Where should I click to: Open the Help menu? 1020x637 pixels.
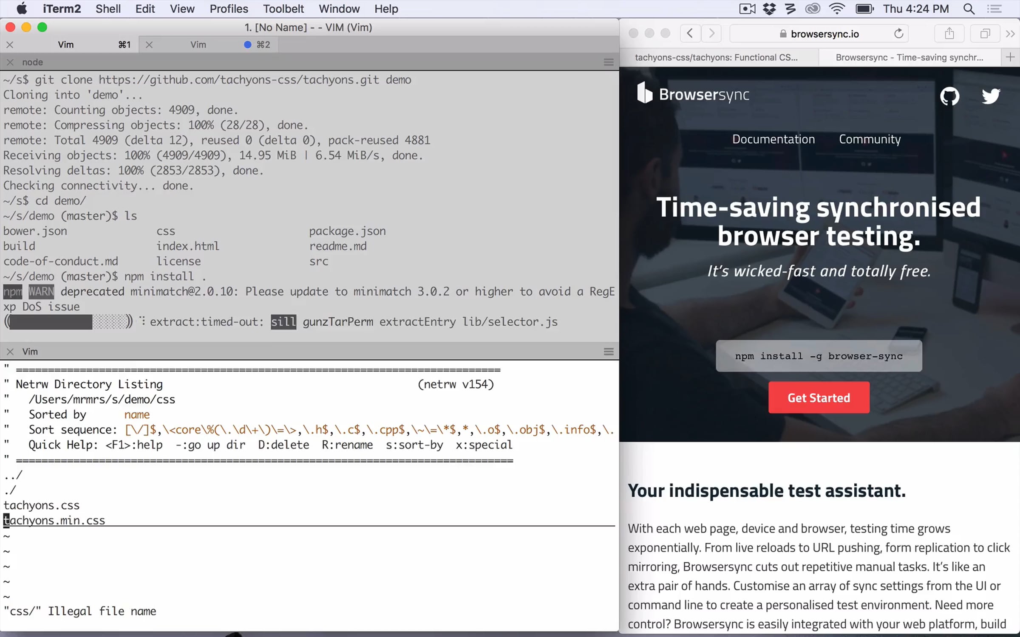tap(386, 8)
